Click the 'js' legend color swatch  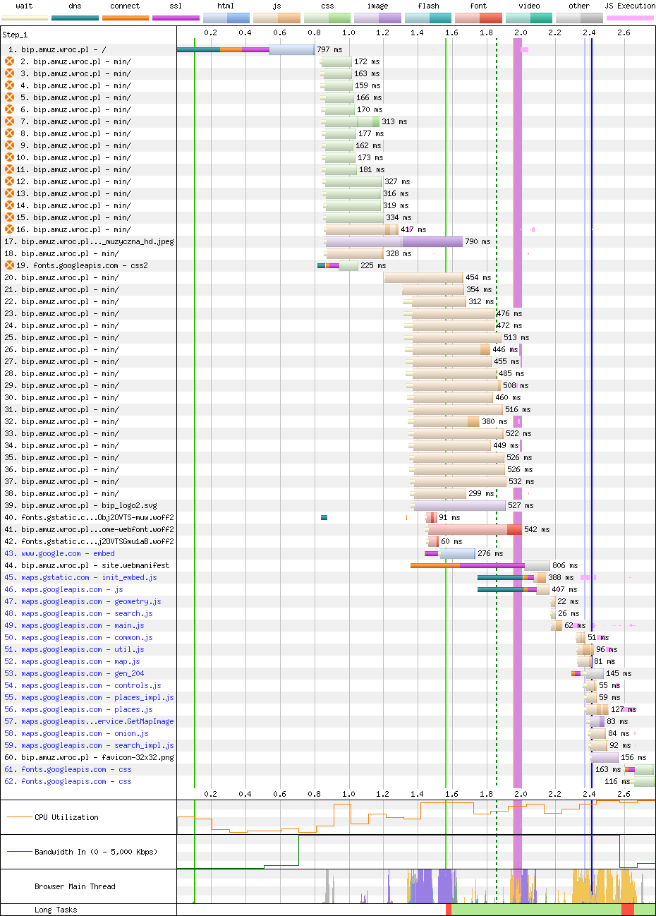tap(277, 18)
